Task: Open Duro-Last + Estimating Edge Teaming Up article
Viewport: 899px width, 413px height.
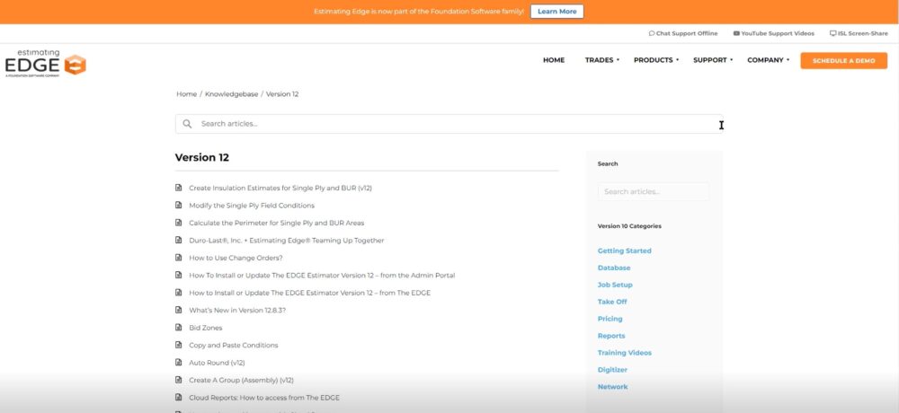Action: point(287,241)
